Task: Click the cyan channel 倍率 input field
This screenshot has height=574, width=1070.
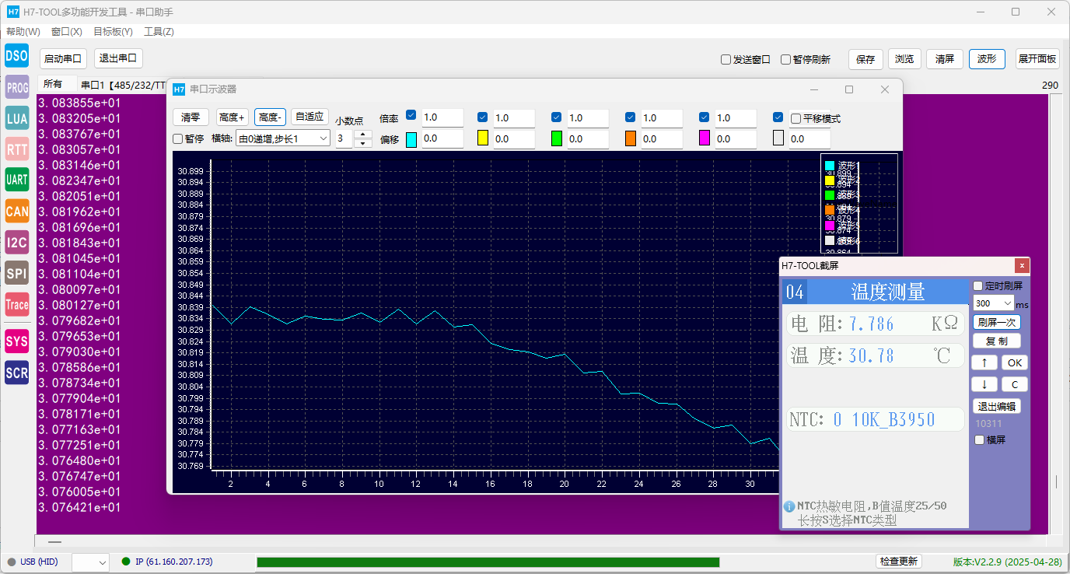Action: [x=442, y=117]
